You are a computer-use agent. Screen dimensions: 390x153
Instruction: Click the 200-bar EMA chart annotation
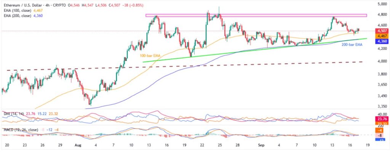pos(352,45)
